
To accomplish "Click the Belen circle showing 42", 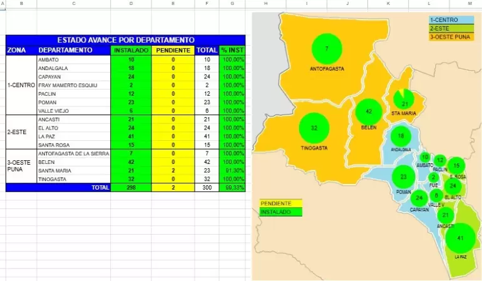I will [369, 111].
